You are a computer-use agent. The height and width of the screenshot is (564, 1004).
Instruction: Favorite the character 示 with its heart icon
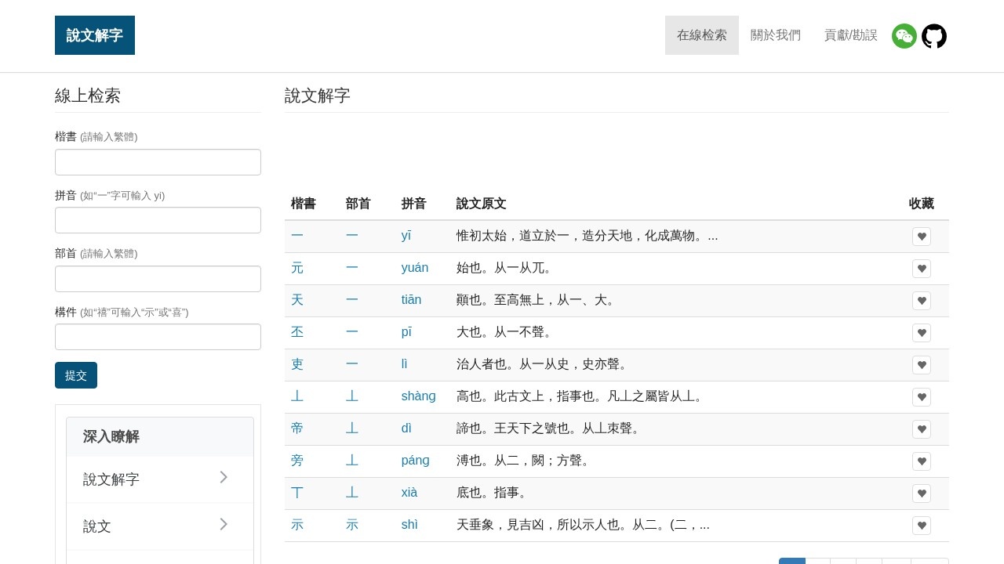(922, 526)
